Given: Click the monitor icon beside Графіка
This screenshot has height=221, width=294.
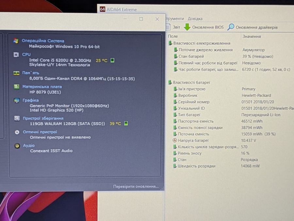Looking at the screenshot, I should pyautogui.click(x=17, y=100).
